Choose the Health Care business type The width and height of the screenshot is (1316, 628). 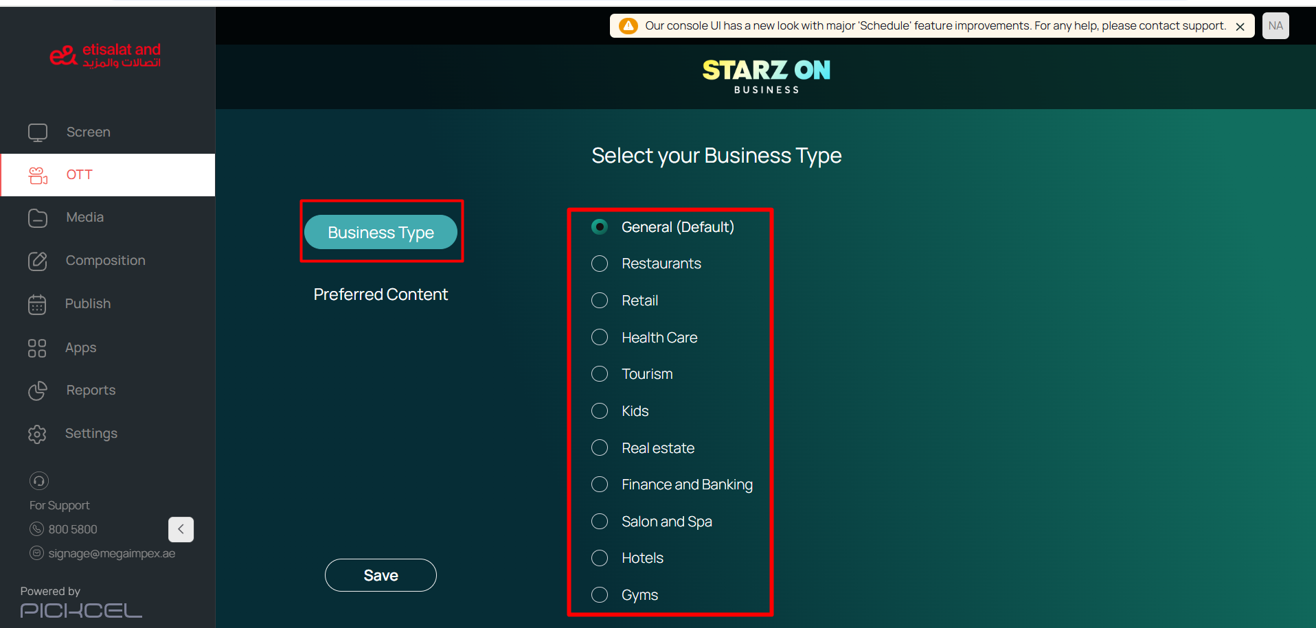click(600, 338)
